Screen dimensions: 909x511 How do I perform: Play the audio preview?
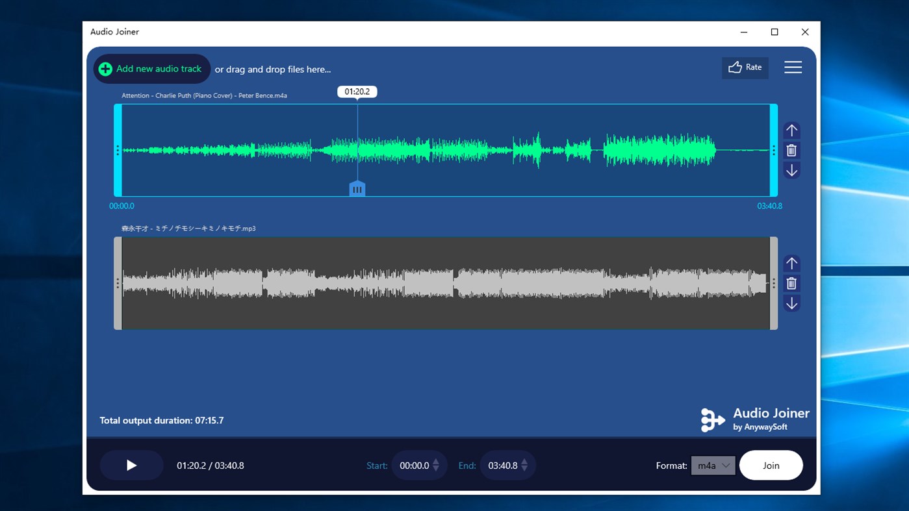[131, 465]
